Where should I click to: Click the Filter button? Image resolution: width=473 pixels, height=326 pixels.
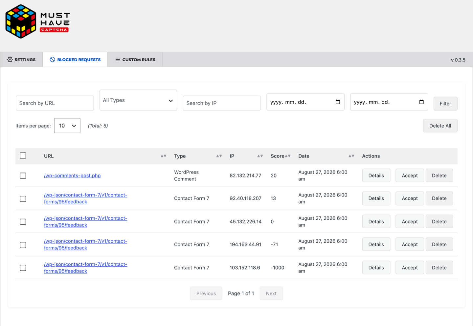[445, 104]
